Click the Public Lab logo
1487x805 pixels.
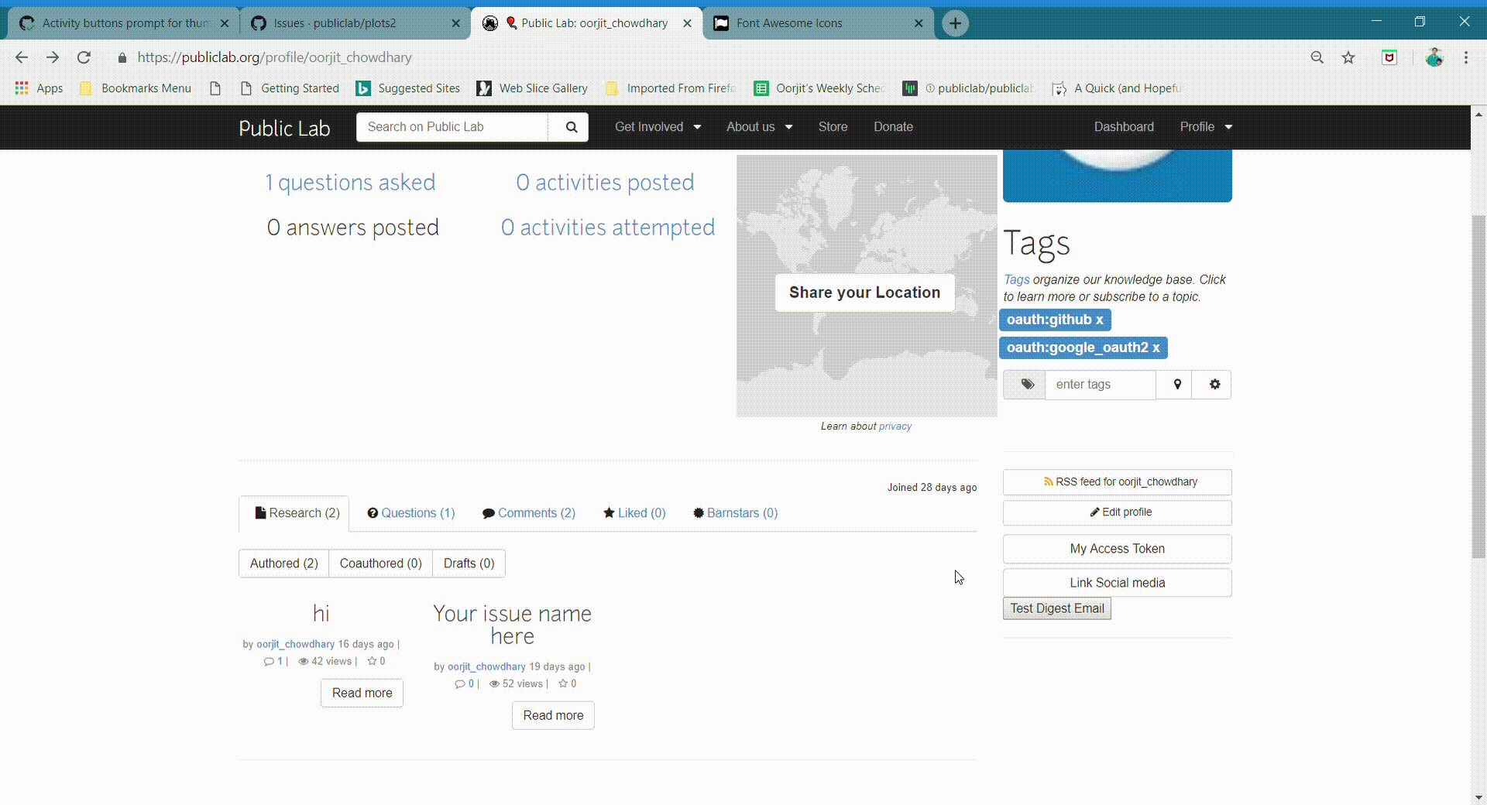click(x=284, y=128)
